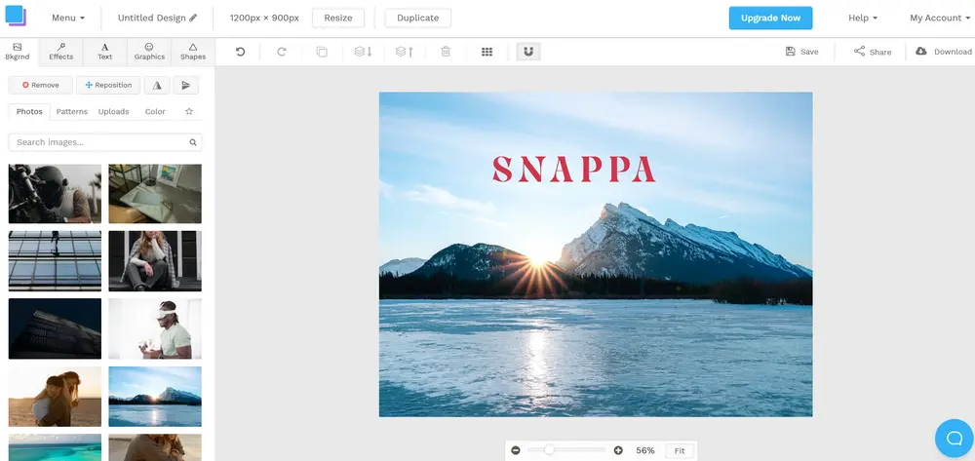Click the zoom slider handle
This screenshot has height=461, width=975.
549,450
